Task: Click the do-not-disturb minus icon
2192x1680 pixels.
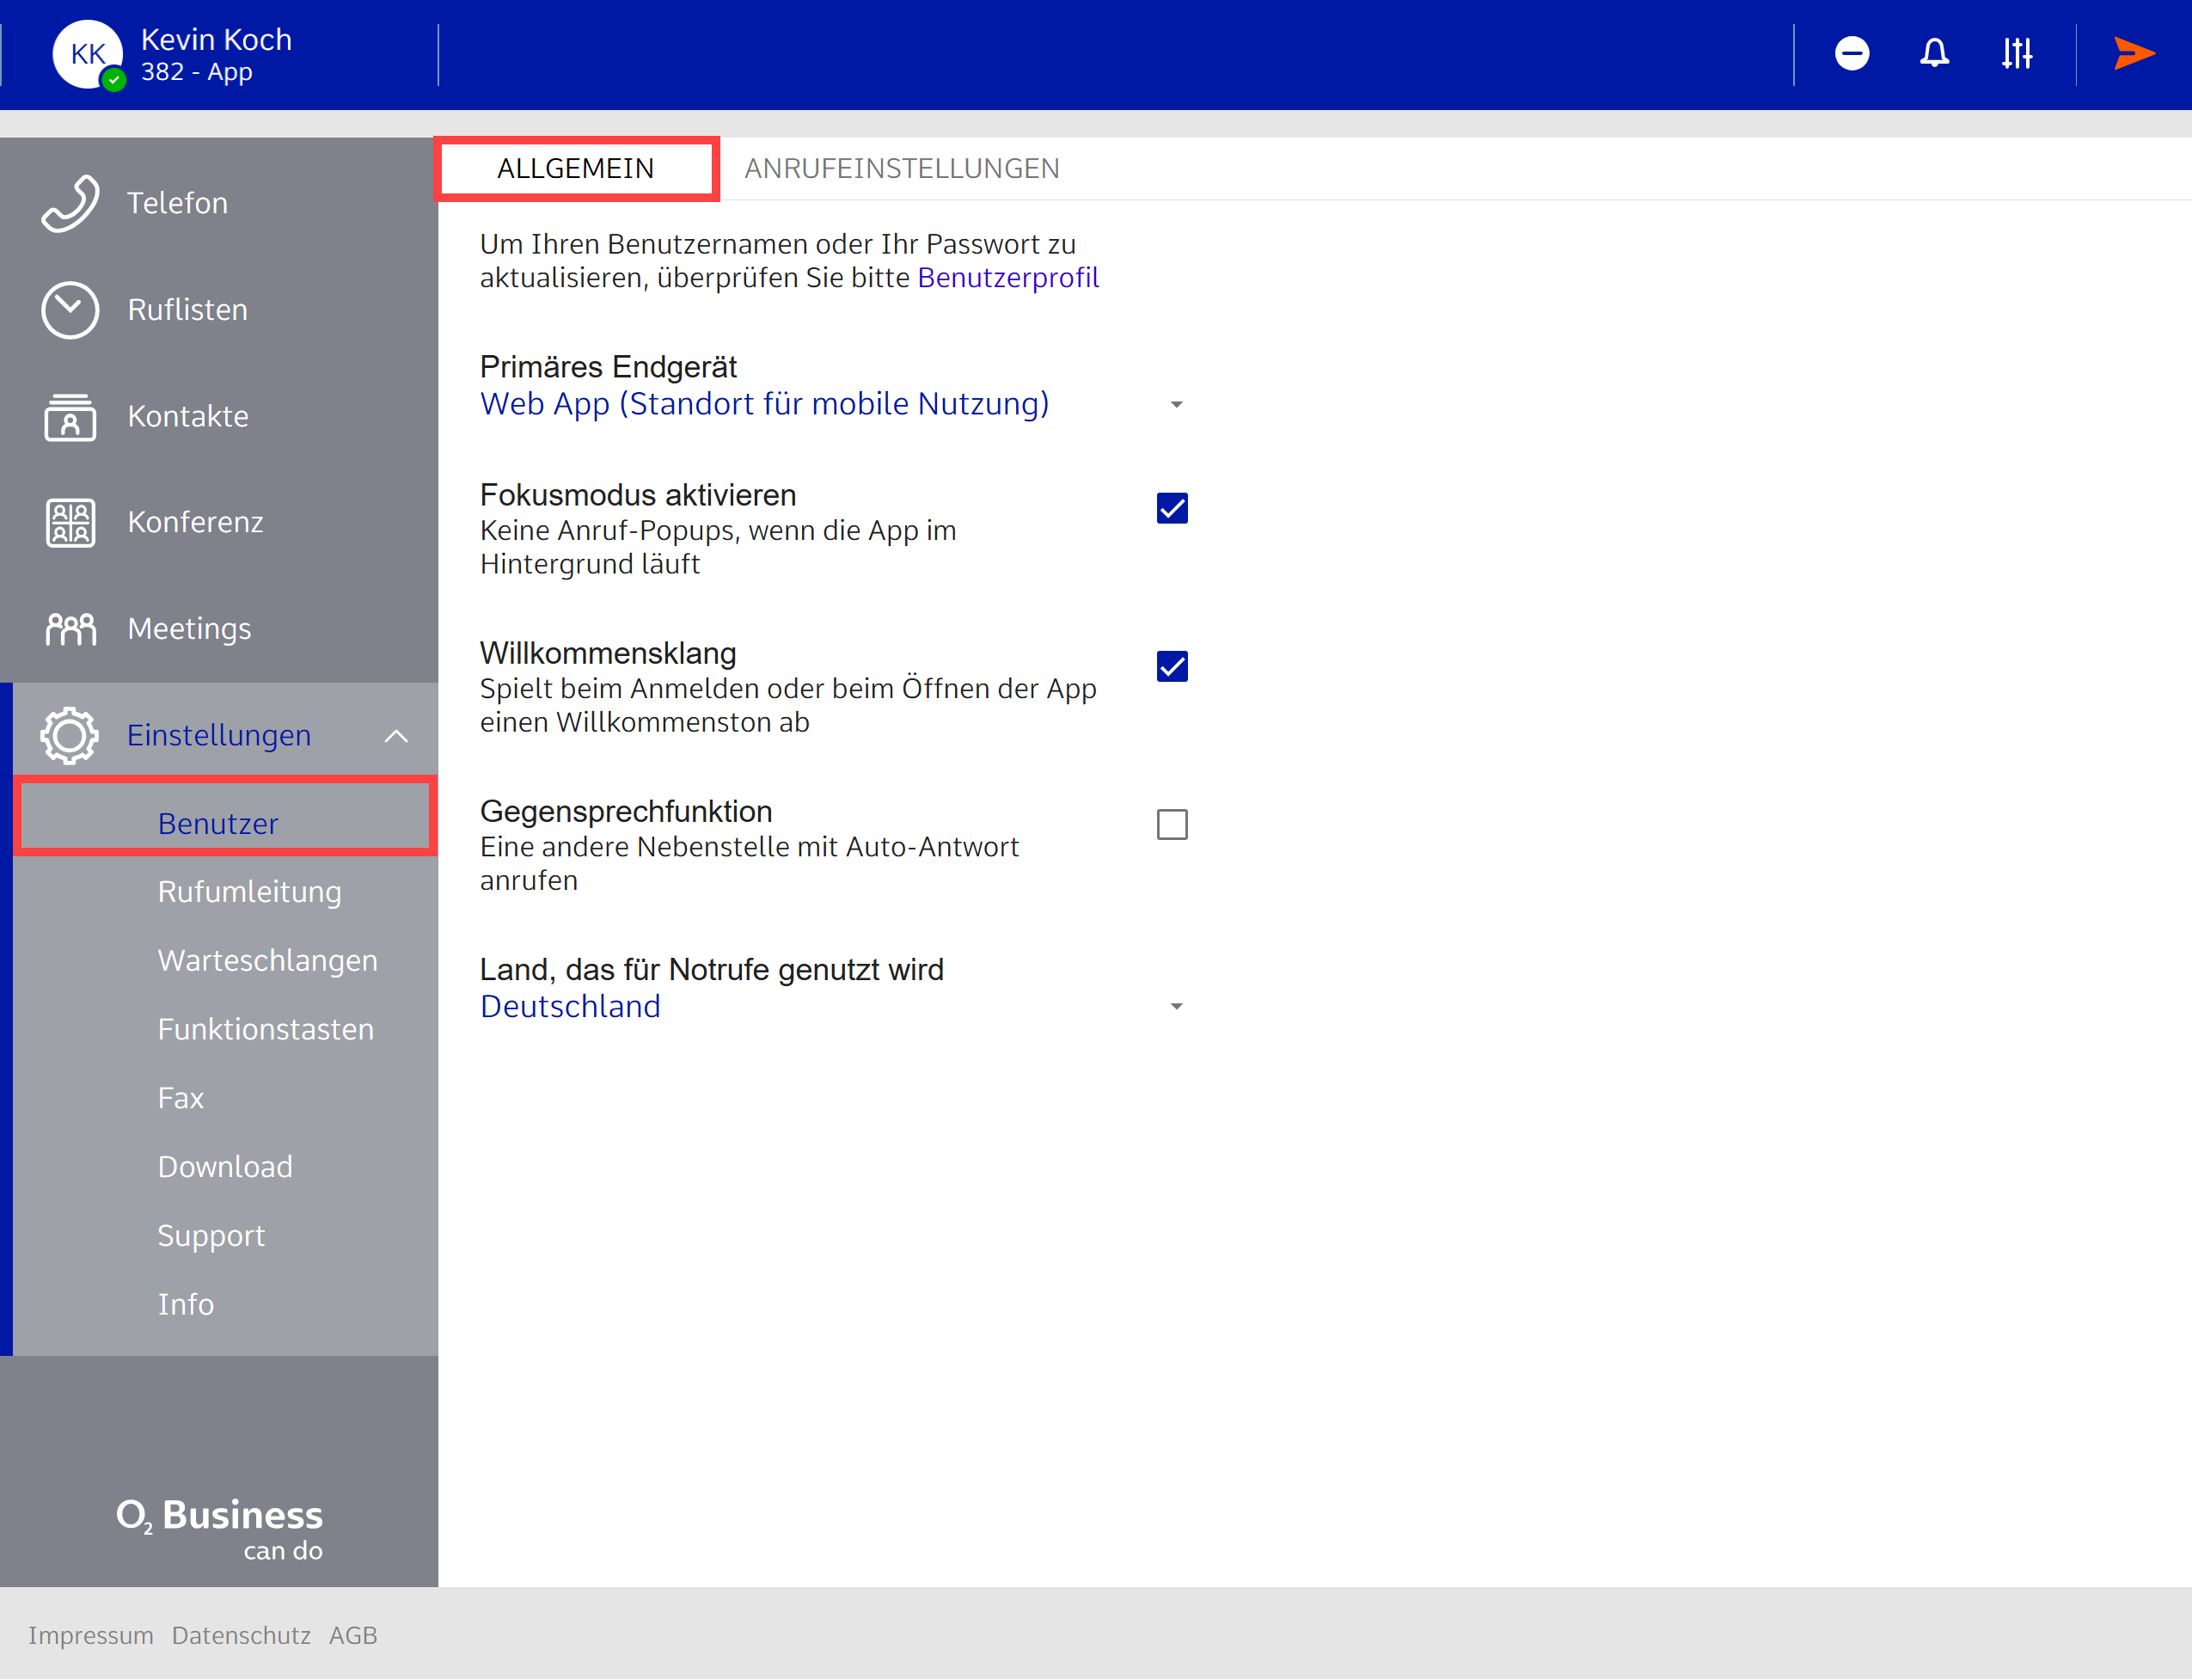Action: click(1851, 53)
